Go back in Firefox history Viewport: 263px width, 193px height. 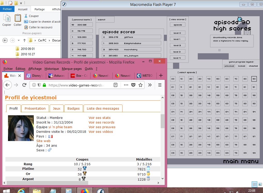pos(7,85)
